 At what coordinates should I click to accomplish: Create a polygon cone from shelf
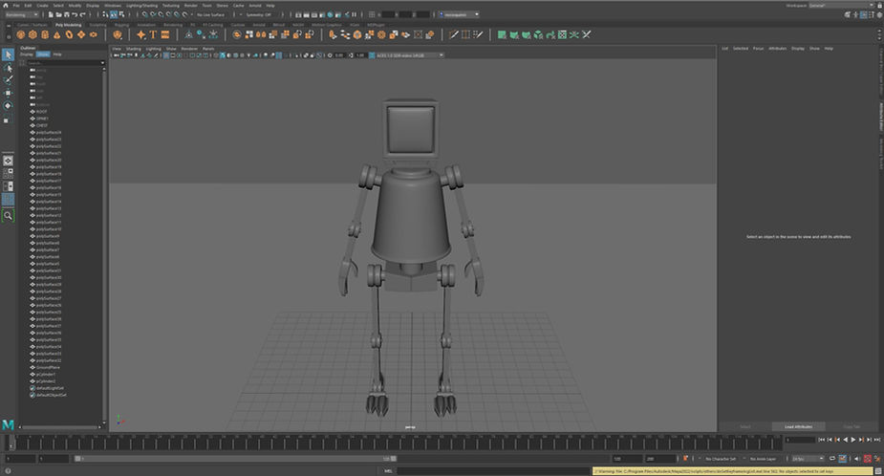(57, 35)
